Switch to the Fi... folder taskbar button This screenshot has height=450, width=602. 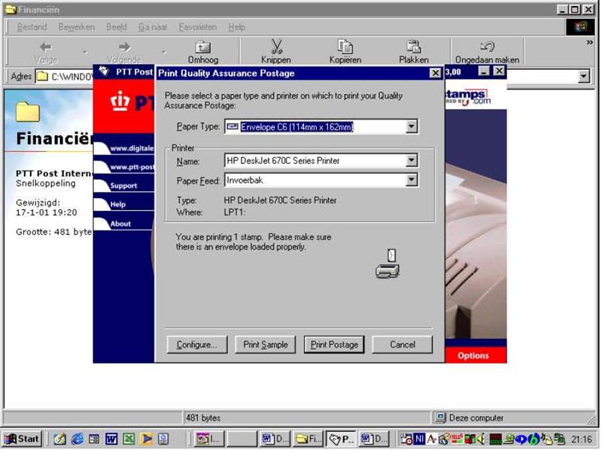(x=309, y=439)
